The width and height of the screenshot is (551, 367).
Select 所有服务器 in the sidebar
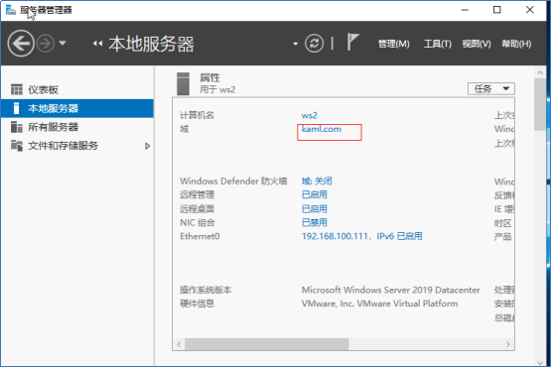77,127
